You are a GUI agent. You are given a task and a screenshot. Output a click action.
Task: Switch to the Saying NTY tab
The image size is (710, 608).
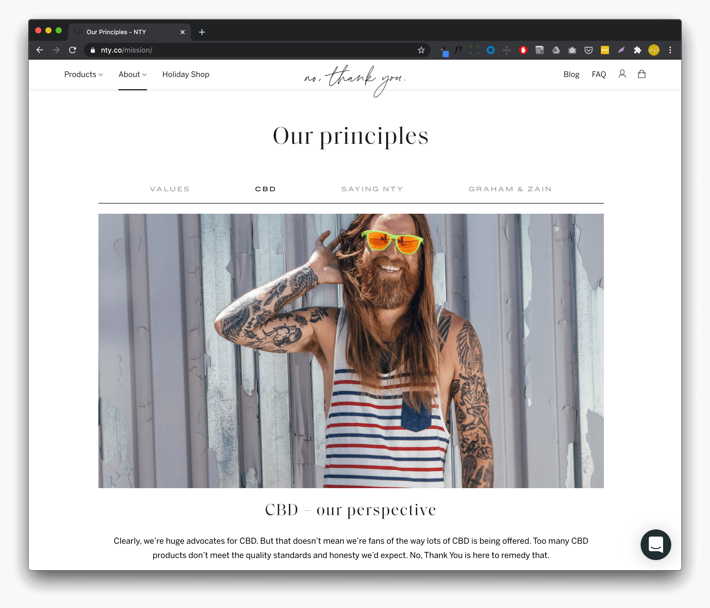(x=372, y=189)
